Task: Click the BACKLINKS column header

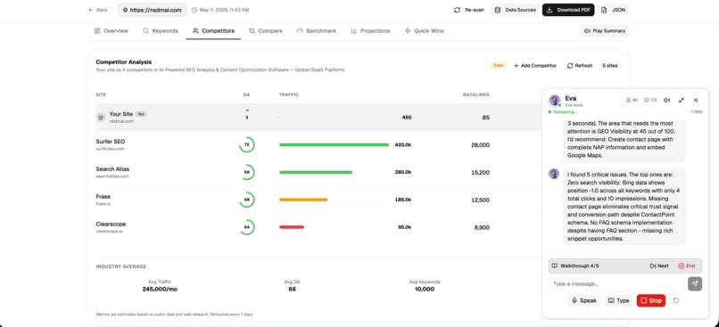Action: 476,94
